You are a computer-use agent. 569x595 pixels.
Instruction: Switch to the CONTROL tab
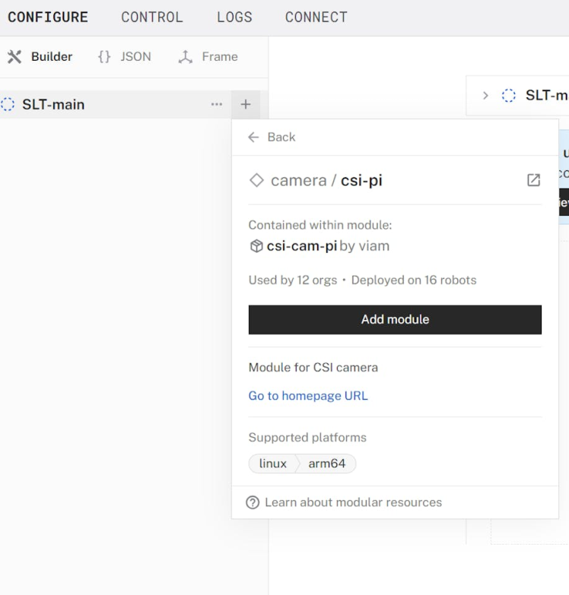coord(152,17)
